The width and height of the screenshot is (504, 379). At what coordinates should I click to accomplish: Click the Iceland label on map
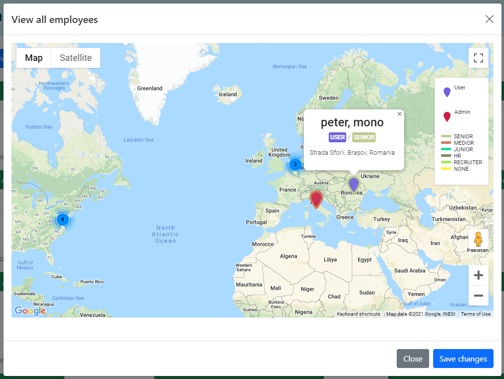click(228, 94)
